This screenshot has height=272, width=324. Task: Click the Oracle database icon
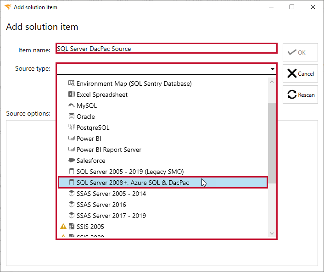click(x=72, y=116)
